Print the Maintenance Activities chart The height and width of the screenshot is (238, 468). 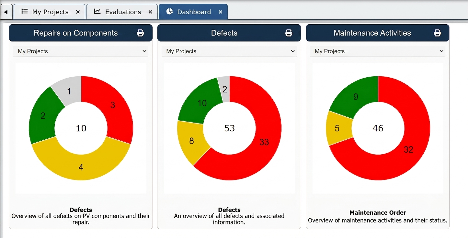(x=437, y=33)
